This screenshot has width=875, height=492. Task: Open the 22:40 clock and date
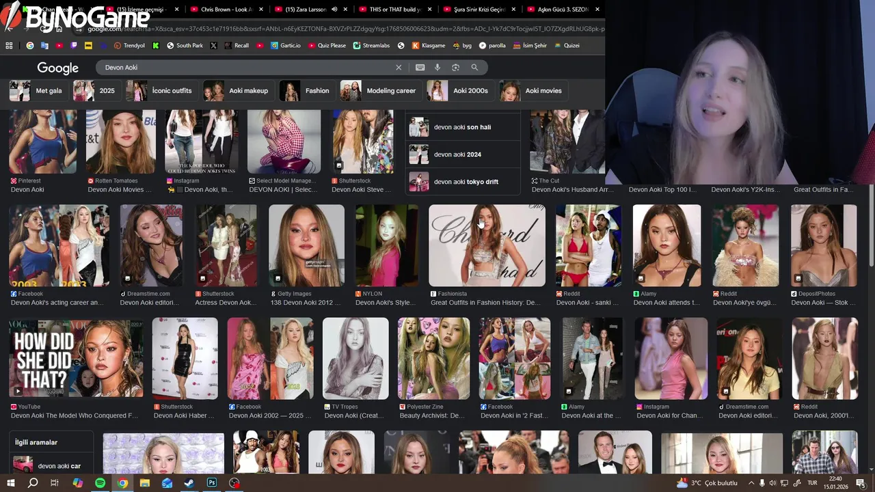[835, 482]
